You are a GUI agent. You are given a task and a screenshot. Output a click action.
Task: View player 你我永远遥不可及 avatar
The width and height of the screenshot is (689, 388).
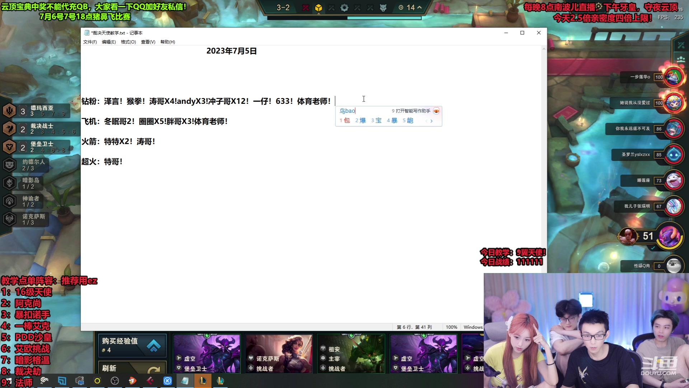[674, 129]
